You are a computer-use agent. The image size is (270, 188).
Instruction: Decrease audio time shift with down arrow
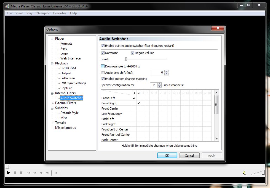(166, 74)
